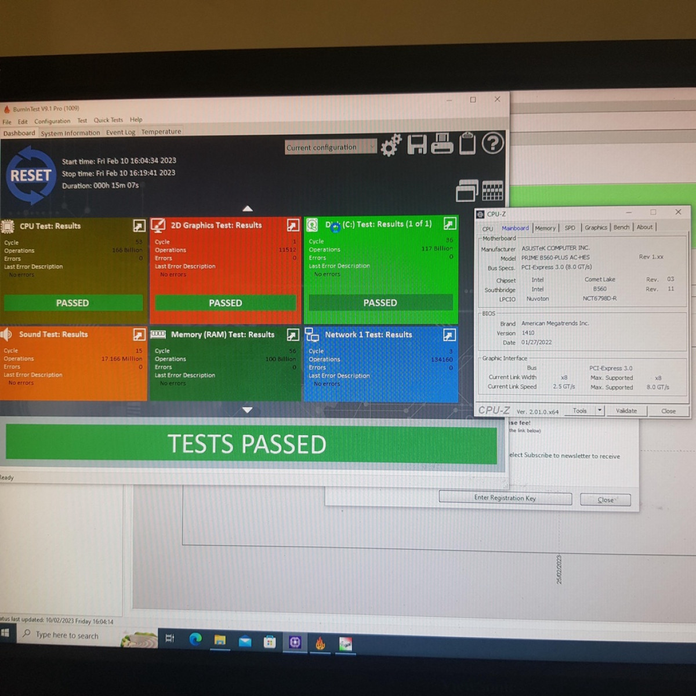Click the grid tile view icon
The height and width of the screenshot is (696, 696).
click(x=492, y=190)
